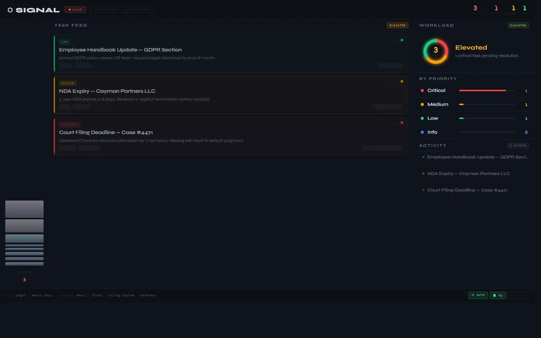Click the red activity dot beside Court Filing Deadline
541x338 pixels.
pos(423,190)
